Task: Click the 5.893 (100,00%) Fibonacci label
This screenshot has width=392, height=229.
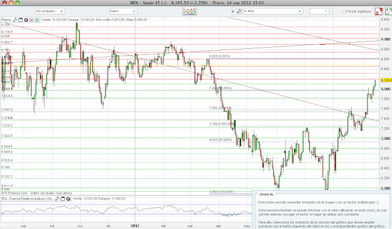Action: pyautogui.click(x=222, y=192)
